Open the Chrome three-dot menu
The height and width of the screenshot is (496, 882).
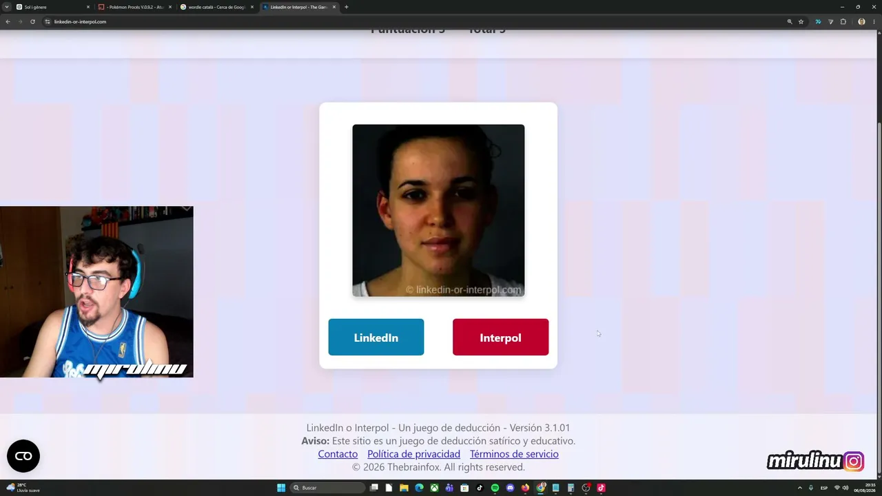[874, 21]
